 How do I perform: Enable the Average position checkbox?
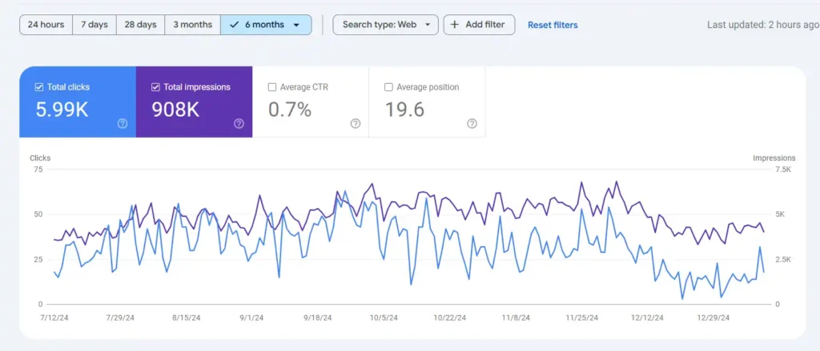(389, 87)
